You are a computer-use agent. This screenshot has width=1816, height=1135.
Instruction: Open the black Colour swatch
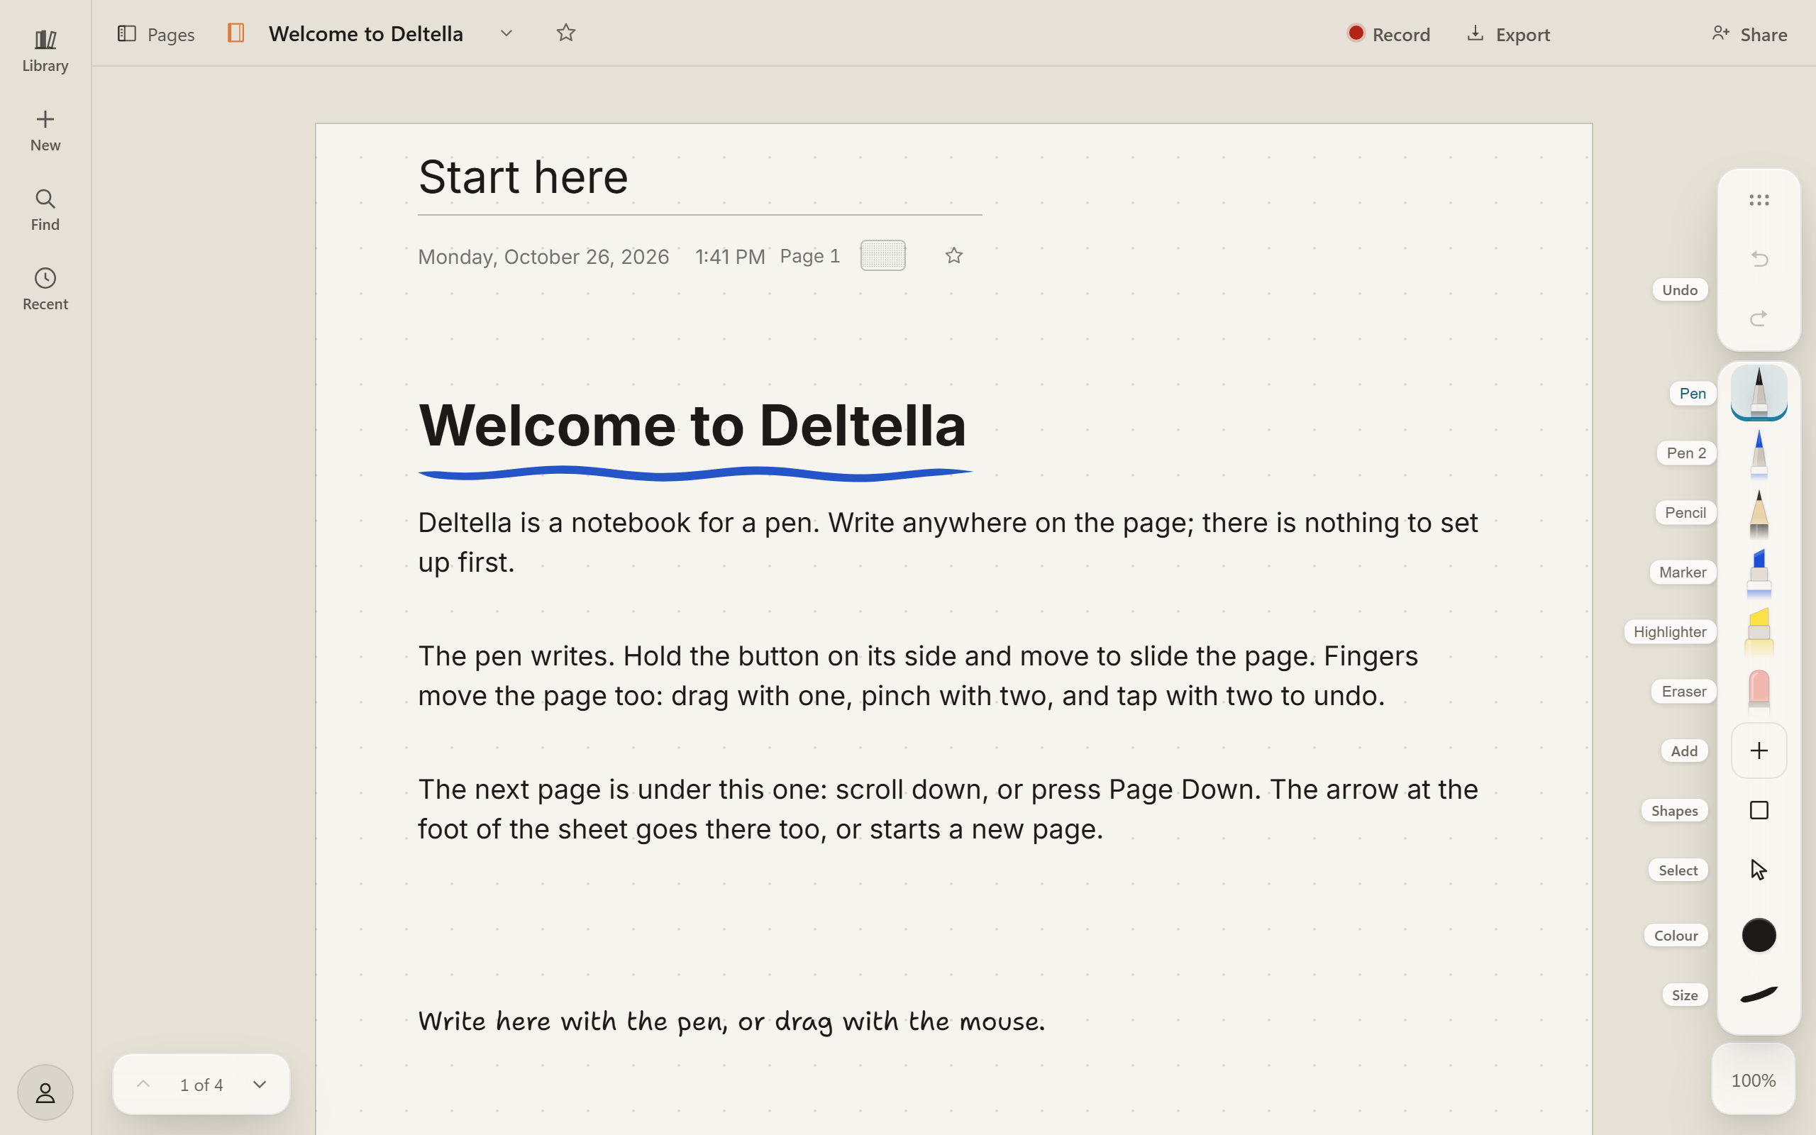click(1759, 936)
